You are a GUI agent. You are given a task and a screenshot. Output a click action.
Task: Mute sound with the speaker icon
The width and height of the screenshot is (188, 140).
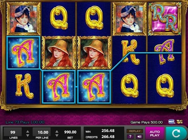139,137
